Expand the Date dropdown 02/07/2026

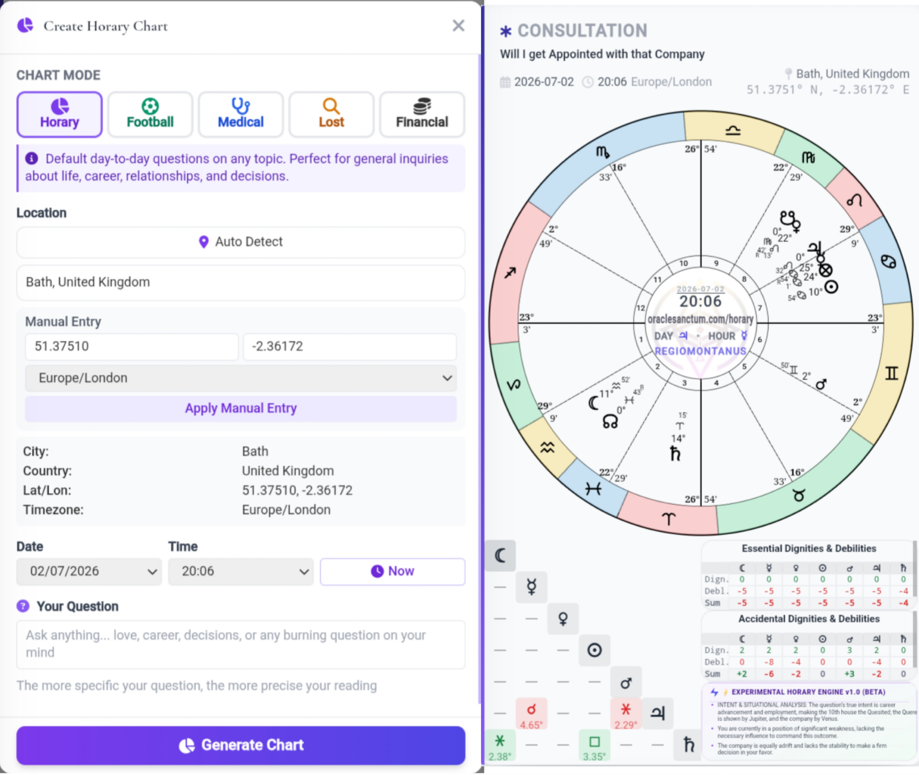point(89,571)
